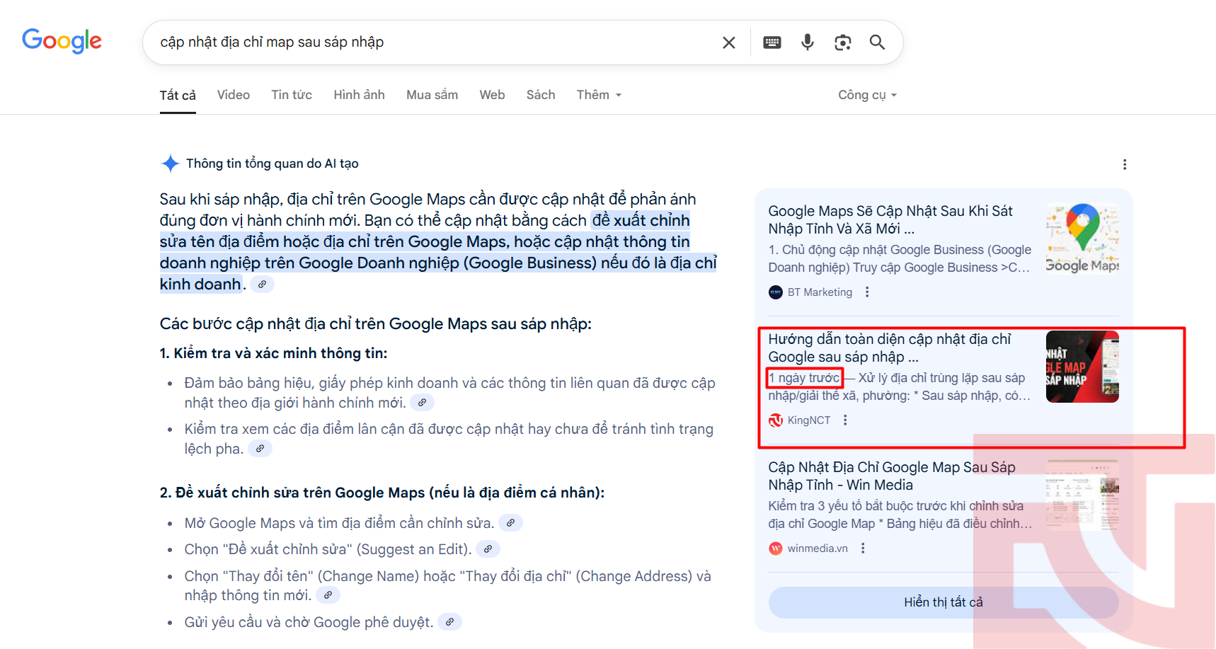This screenshot has height=649, width=1216.
Task: Open 'Cập Nhật Địa Chỉ Google Map Sau Sáp Nhập Tỉnh' result
Action: (892, 476)
